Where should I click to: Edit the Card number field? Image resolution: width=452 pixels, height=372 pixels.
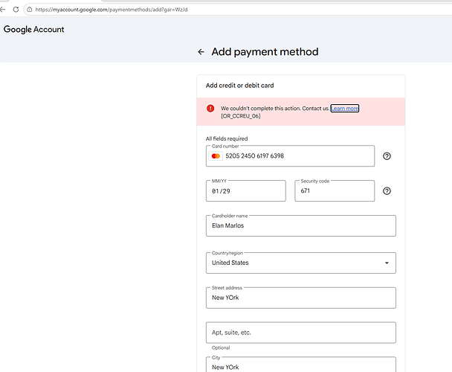pyautogui.click(x=290, y=156)
